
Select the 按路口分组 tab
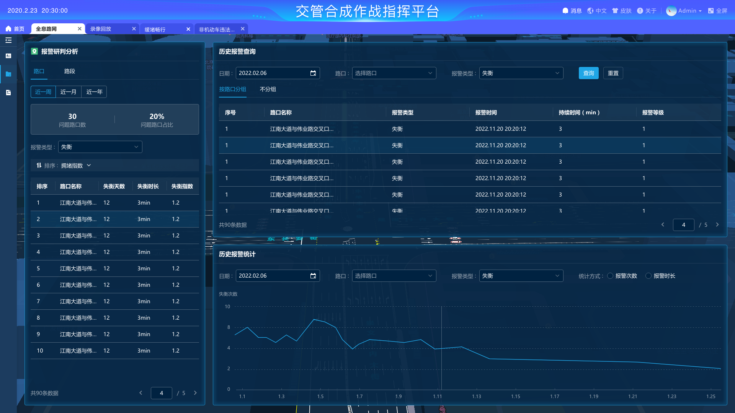(x=233, y=89)
